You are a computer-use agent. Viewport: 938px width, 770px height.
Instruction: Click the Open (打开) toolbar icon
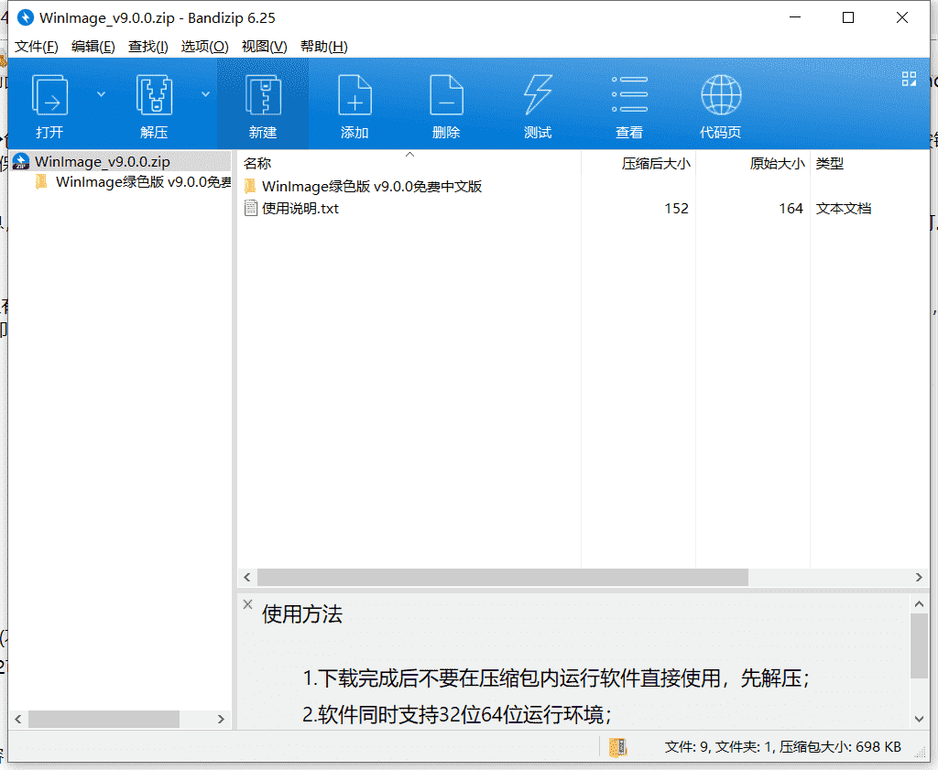(49, 95)
